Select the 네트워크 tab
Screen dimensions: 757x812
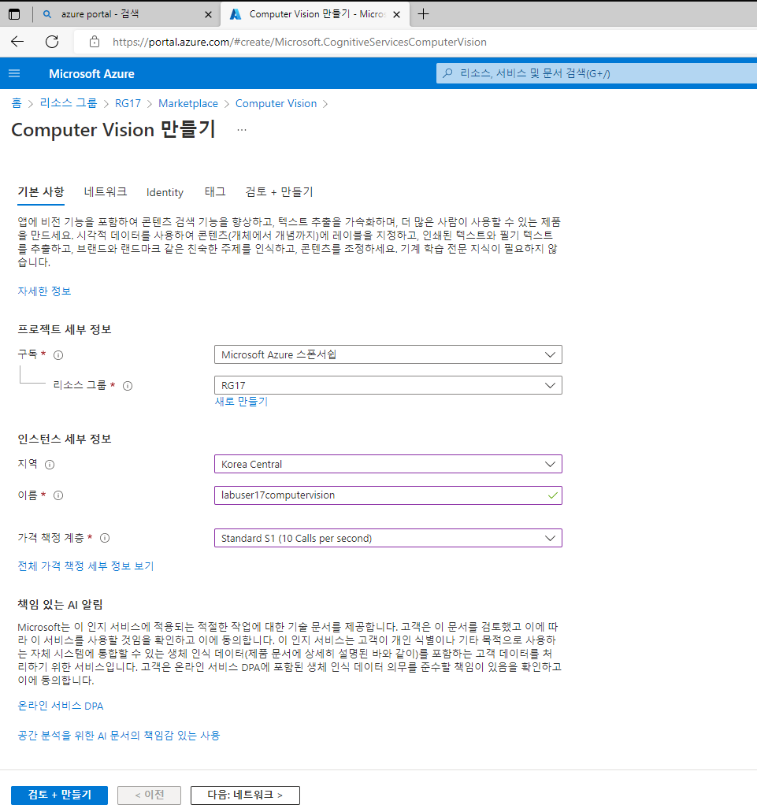pyautogui.click(x=106, y=192)
